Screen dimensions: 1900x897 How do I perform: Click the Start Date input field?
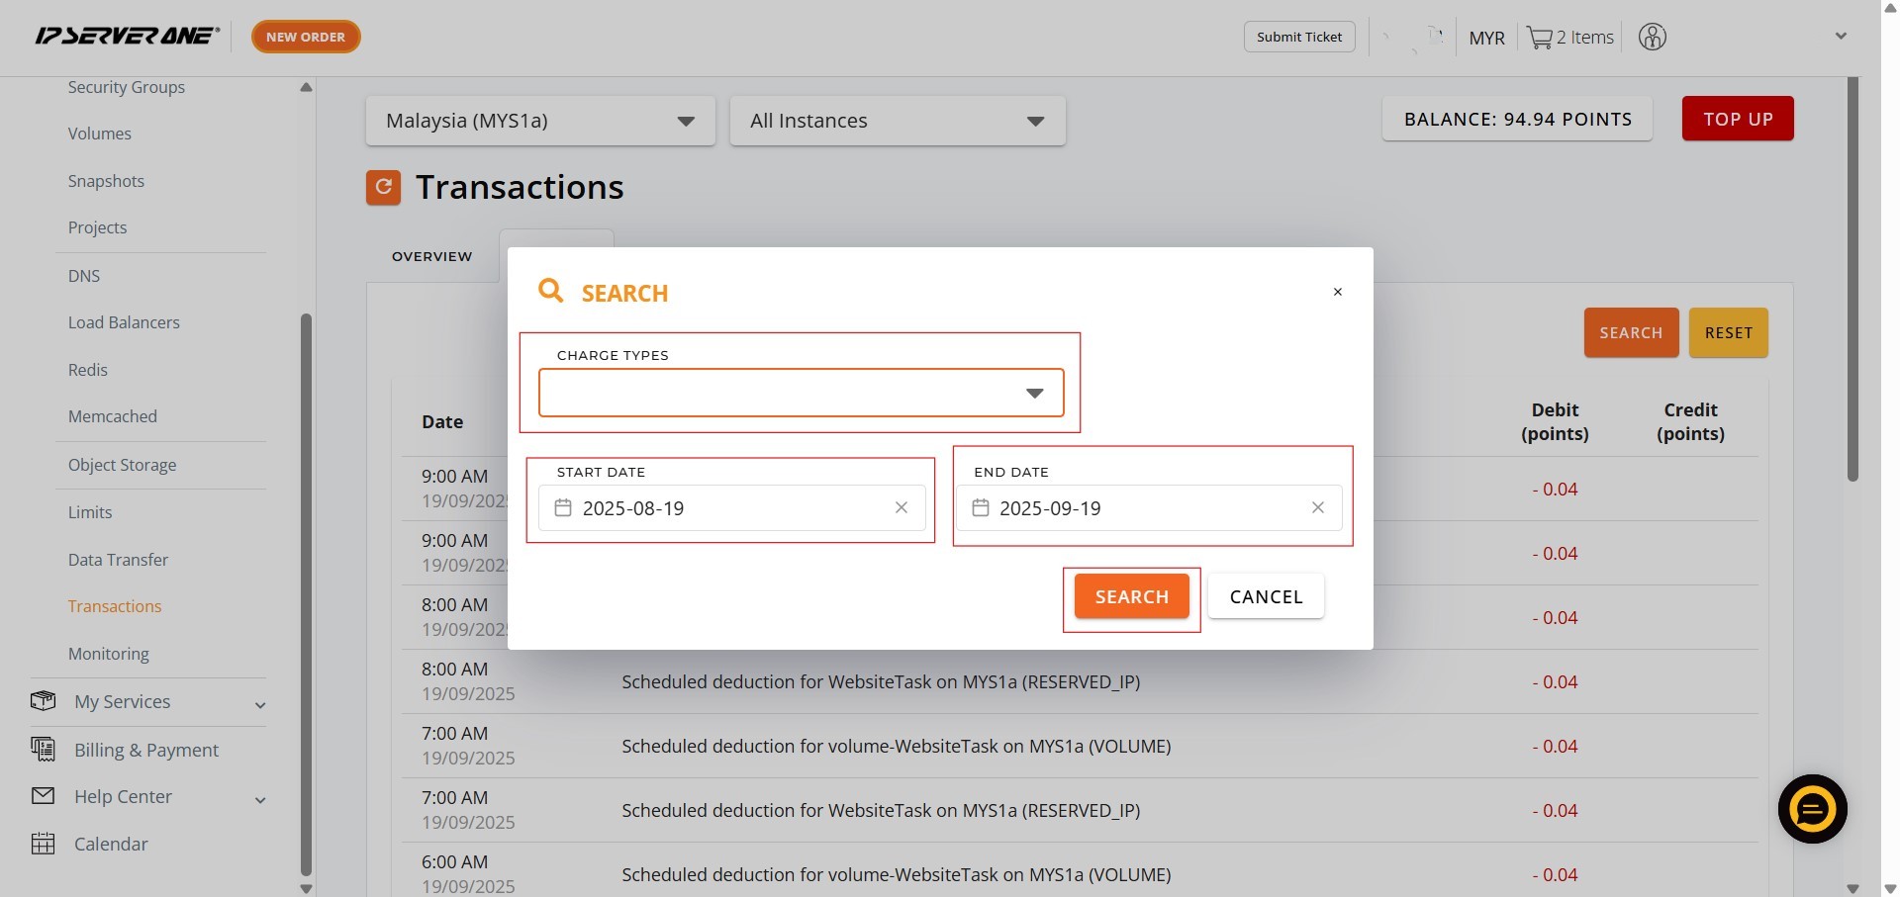(x=732, y=507)
